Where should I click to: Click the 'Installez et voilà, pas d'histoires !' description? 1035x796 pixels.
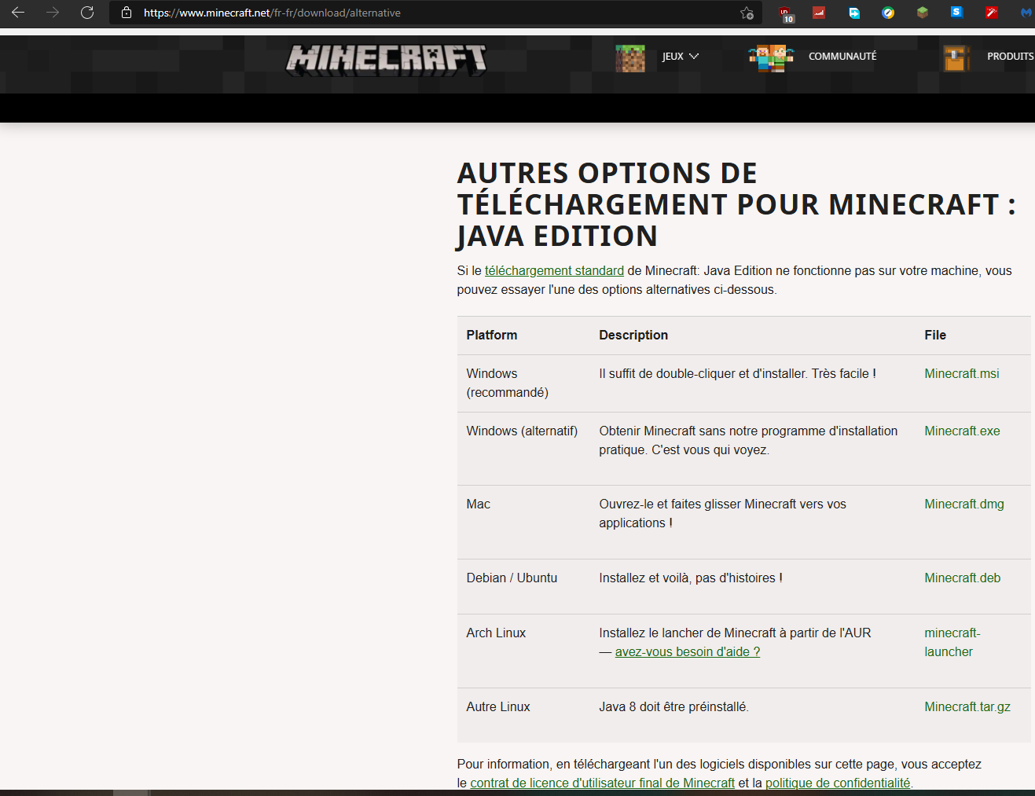coord(691,578)
